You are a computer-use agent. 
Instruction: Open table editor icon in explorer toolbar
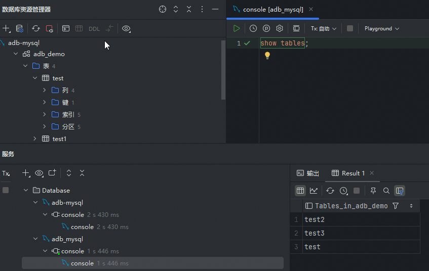pos(79,28)
